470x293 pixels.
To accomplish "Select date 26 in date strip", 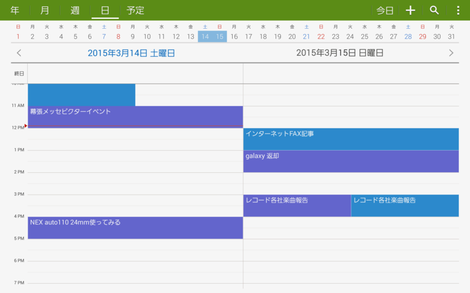I will (379, 36).
